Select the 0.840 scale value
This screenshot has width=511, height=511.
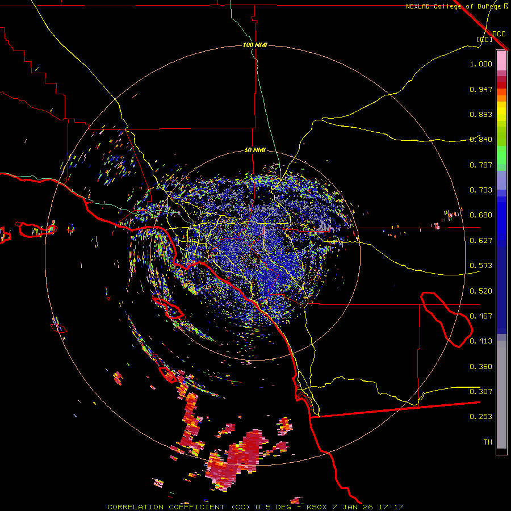[481, 140]
